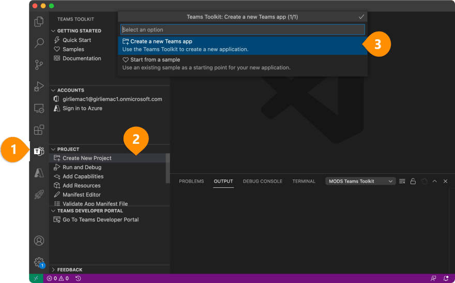Click the open log file icon in output panel
The height and width of the screenshot is (283, 455).
coord(424,182)
